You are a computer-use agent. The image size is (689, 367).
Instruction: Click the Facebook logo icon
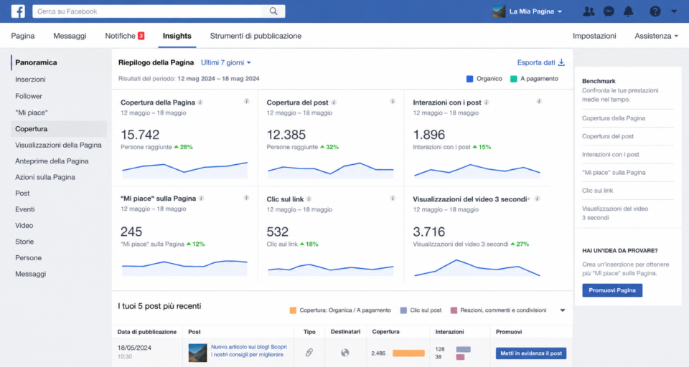point(18,11)
